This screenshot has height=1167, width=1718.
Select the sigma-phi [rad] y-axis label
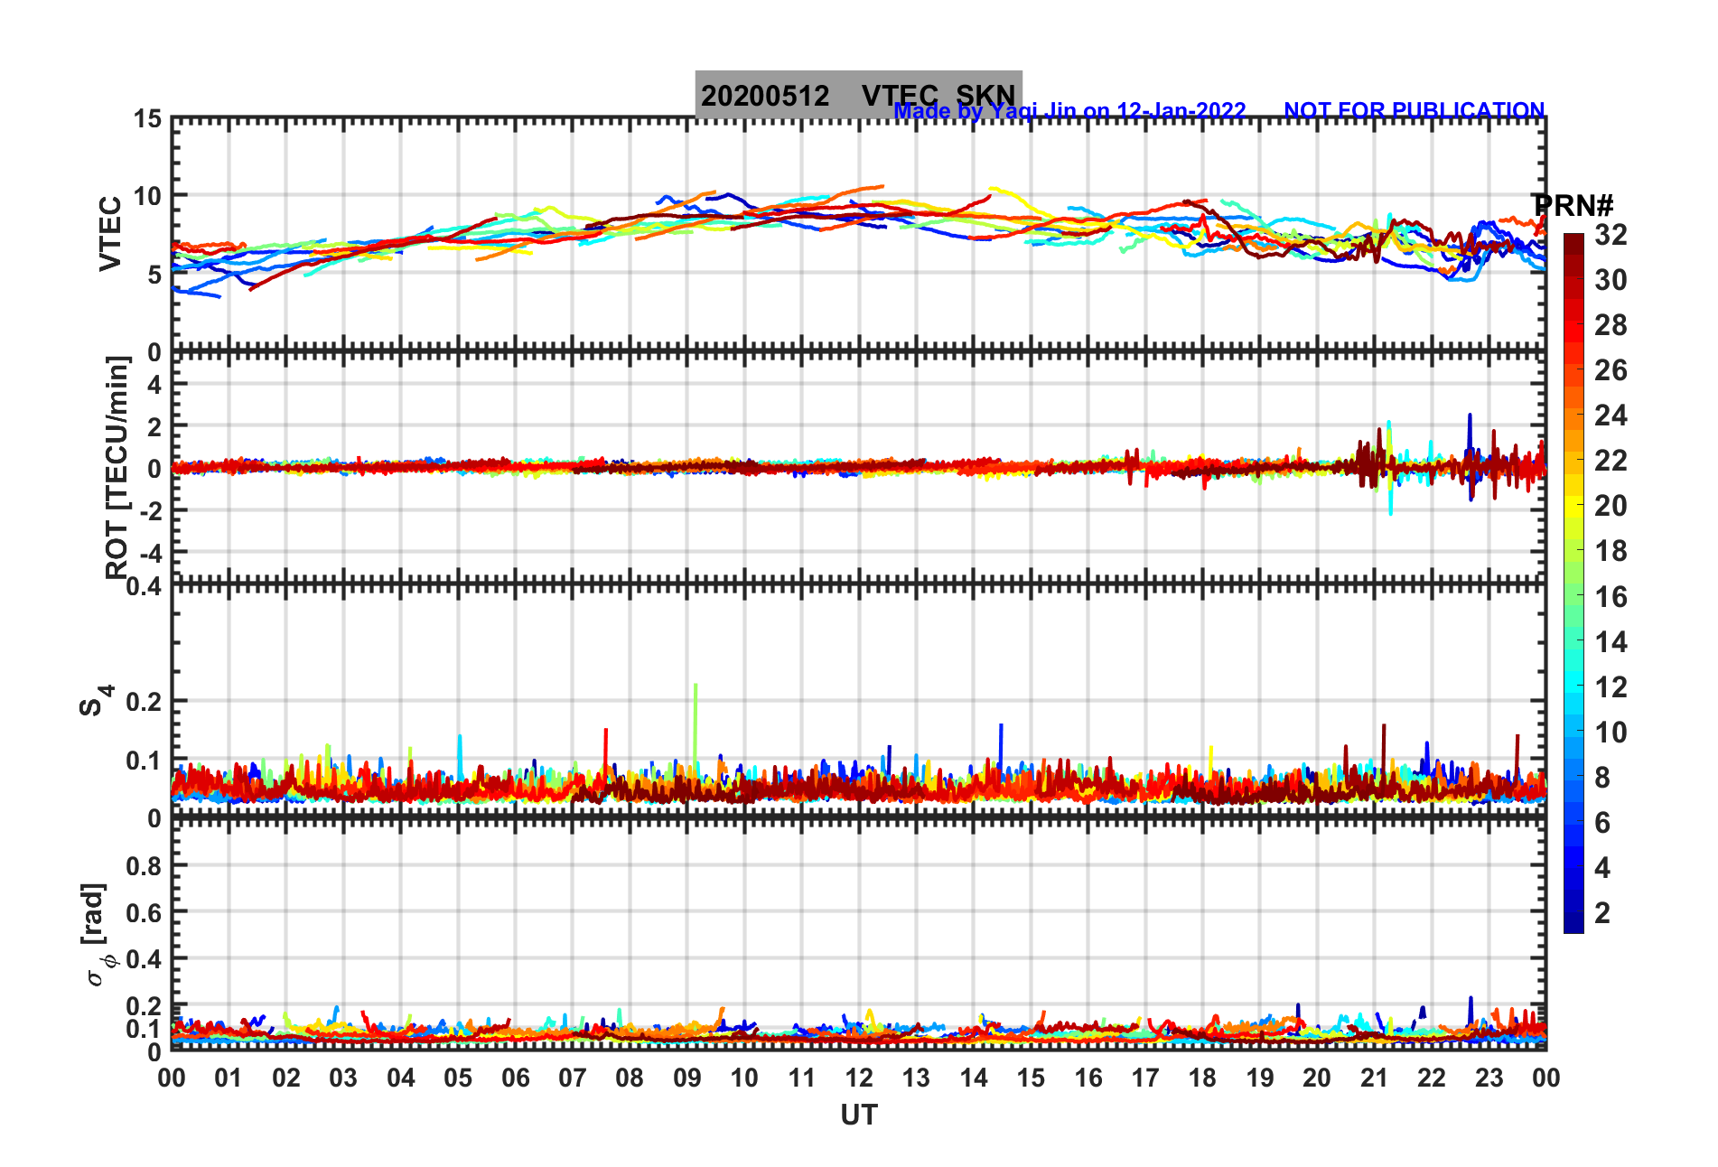[x=96, y=934]
